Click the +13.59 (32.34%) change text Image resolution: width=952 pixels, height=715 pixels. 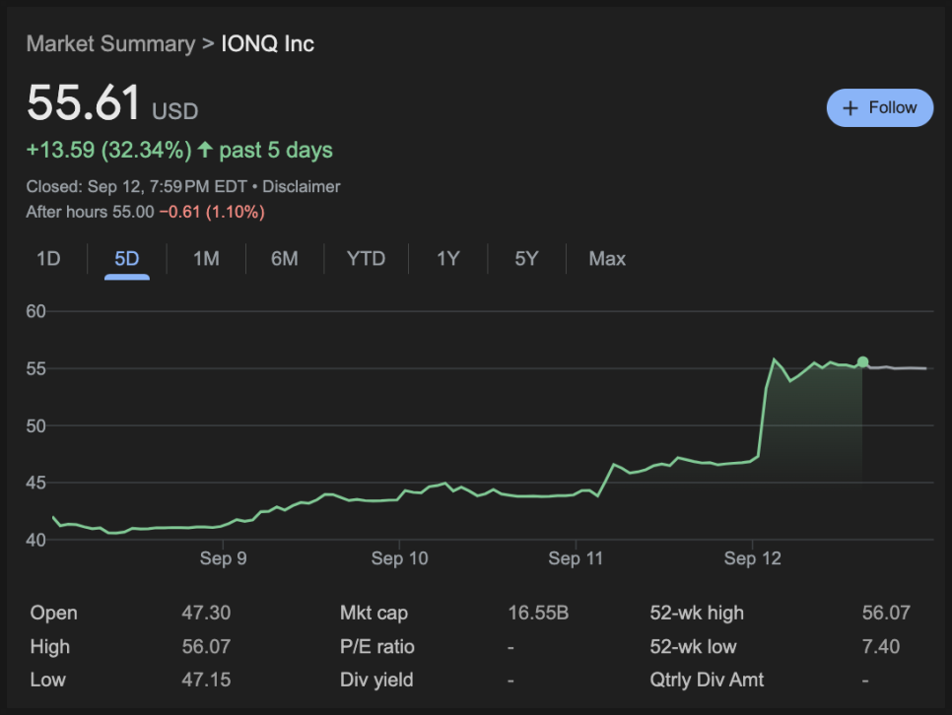pos(109,150)
